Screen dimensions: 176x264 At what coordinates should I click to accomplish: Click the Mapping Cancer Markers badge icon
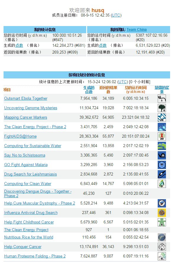click(x=162, y=117)
